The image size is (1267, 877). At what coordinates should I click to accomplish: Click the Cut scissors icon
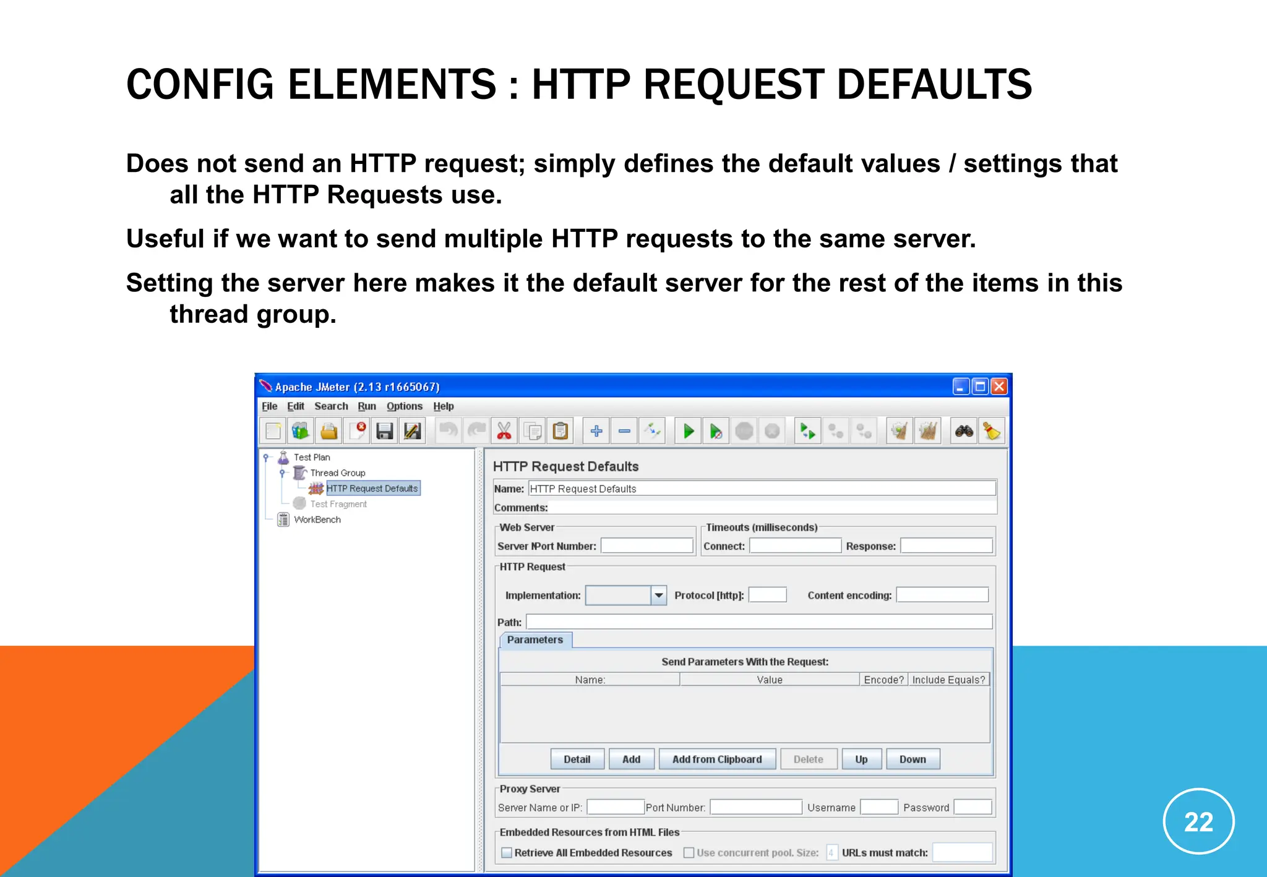(x=504, y=431)
